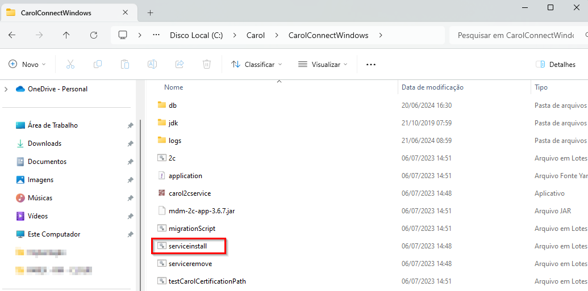The height and width of the screenshot is (291, 588).
Task: Click the search box Pesquisar em CarolConnectWindows
Action: point(514,35)
